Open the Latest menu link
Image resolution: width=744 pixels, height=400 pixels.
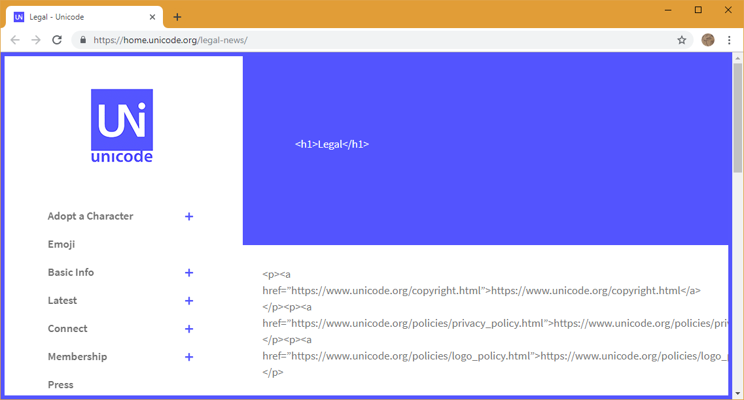point(62,301)
